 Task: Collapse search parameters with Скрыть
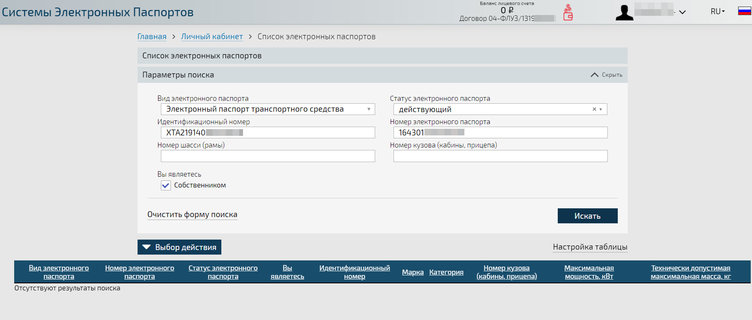607,75
